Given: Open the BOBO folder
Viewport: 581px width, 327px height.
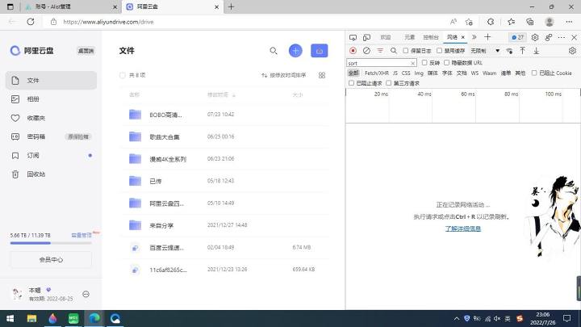Looking at the screenshot, I should point(224,115).
